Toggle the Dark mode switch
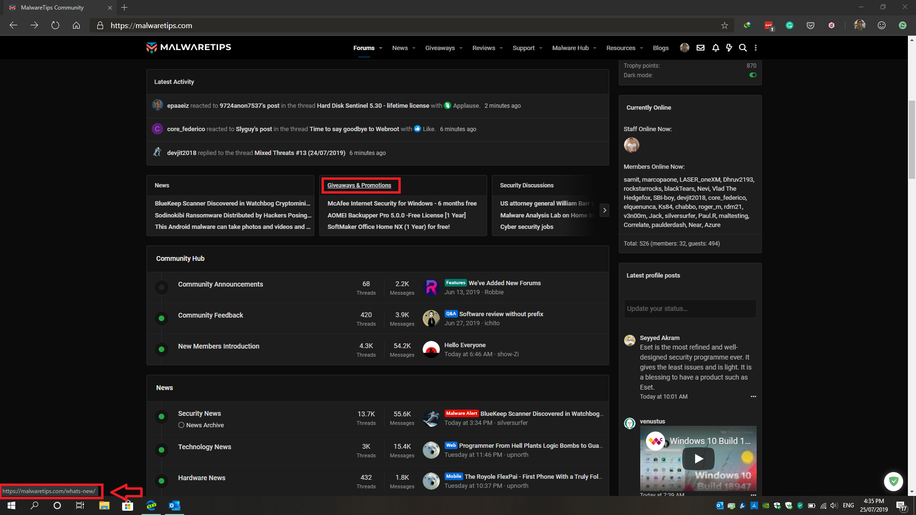This screenshot has width=916, height=515. [753, 75]
